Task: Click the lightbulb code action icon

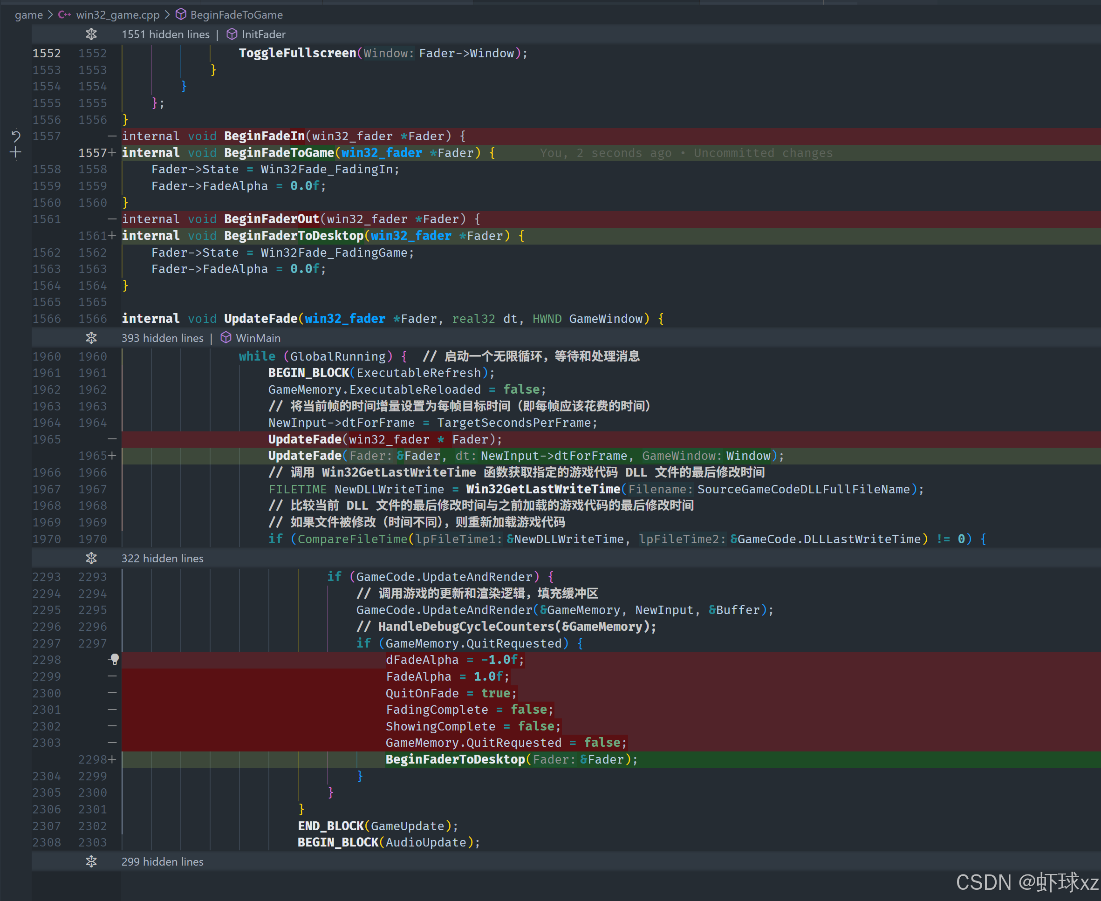Action: (115, 659)
